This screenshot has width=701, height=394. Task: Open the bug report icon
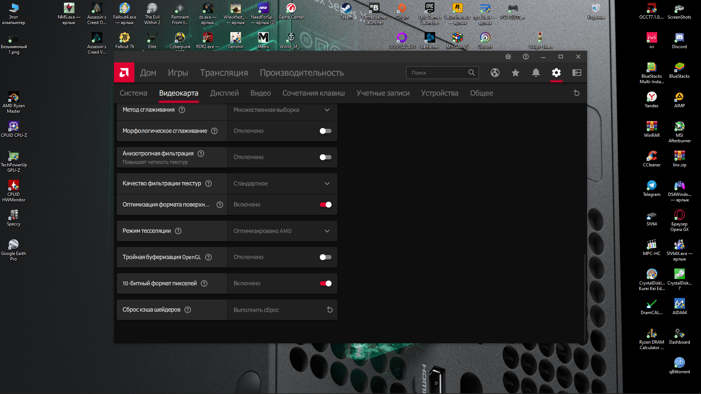(x=508, y=57)
